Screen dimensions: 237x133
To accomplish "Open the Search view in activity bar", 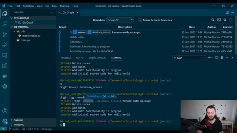I will pyautogui.click(x=5, y=24).
